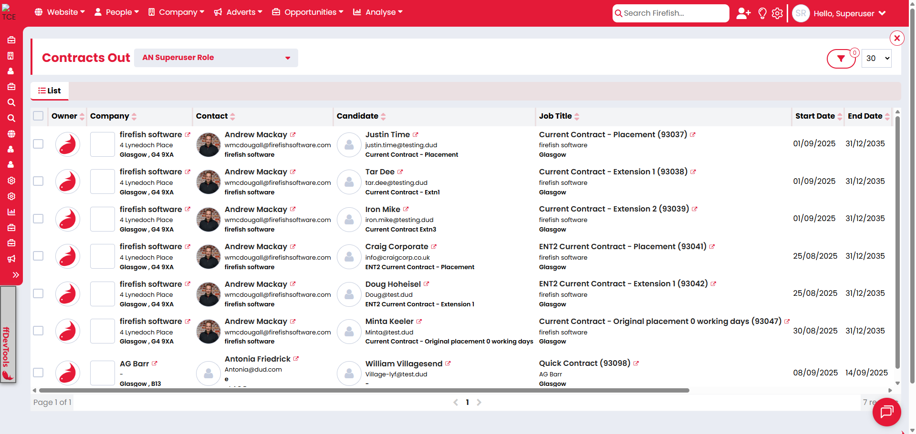The width and height of the screenshot is (916, 434).
Task: Click the building icon in left sidebar
Action: tap(10, 56)
